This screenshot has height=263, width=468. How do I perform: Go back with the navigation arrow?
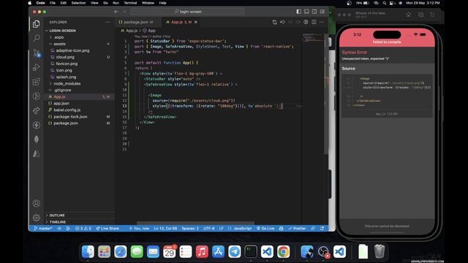(x=116, y=12)
